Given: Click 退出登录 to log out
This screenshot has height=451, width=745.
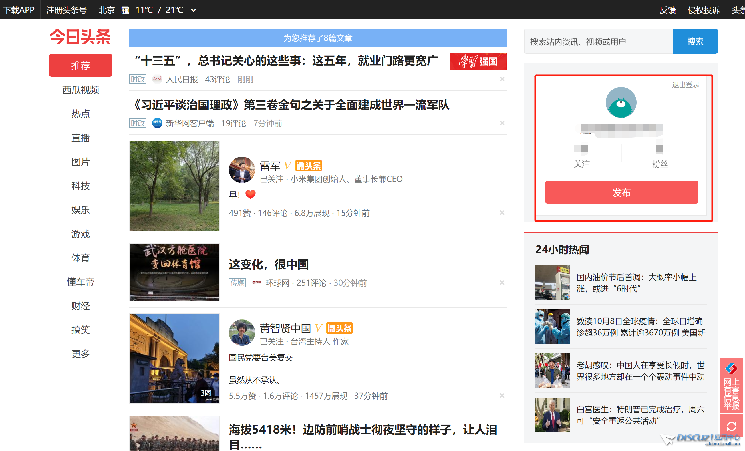Looking at the screenshot, I should [686, 85].
